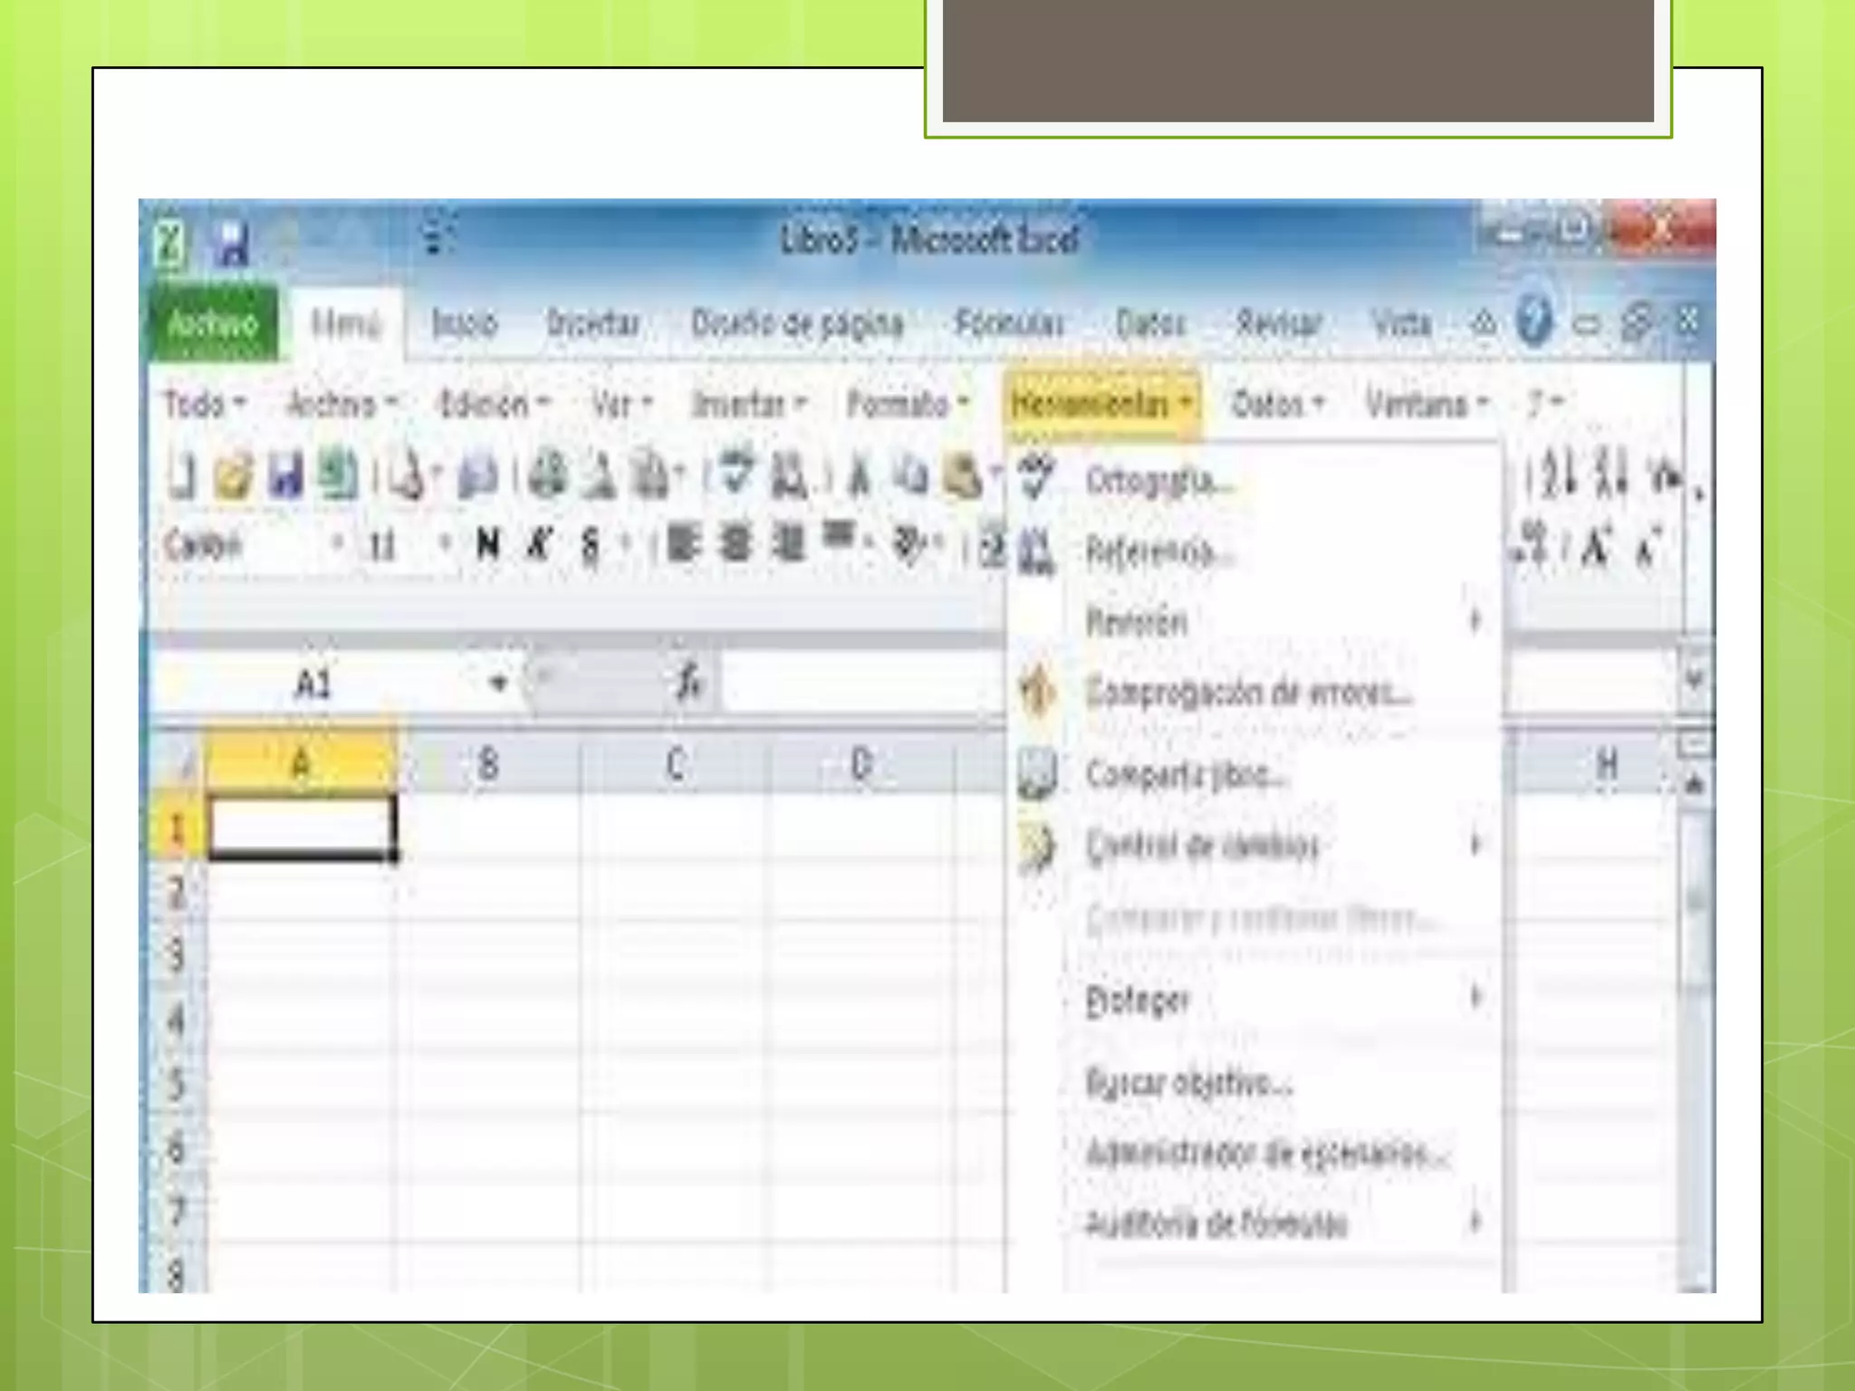Click the green Archivo button
This screenshot has width=1855, height=1391.
point(213,323)
